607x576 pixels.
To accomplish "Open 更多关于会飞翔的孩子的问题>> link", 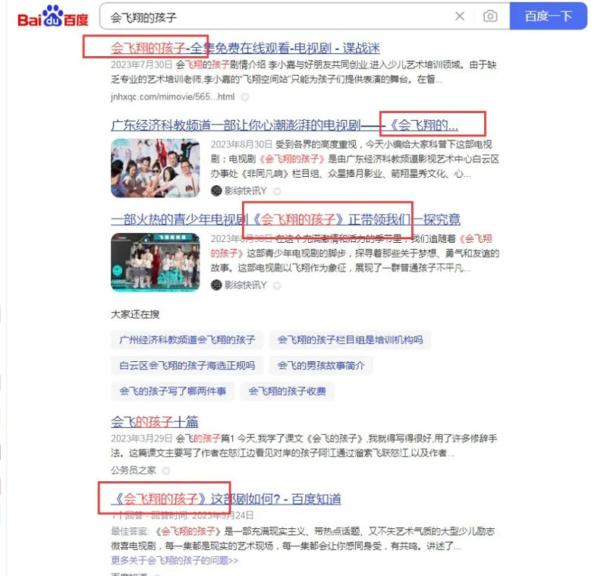I will (175, 561).
